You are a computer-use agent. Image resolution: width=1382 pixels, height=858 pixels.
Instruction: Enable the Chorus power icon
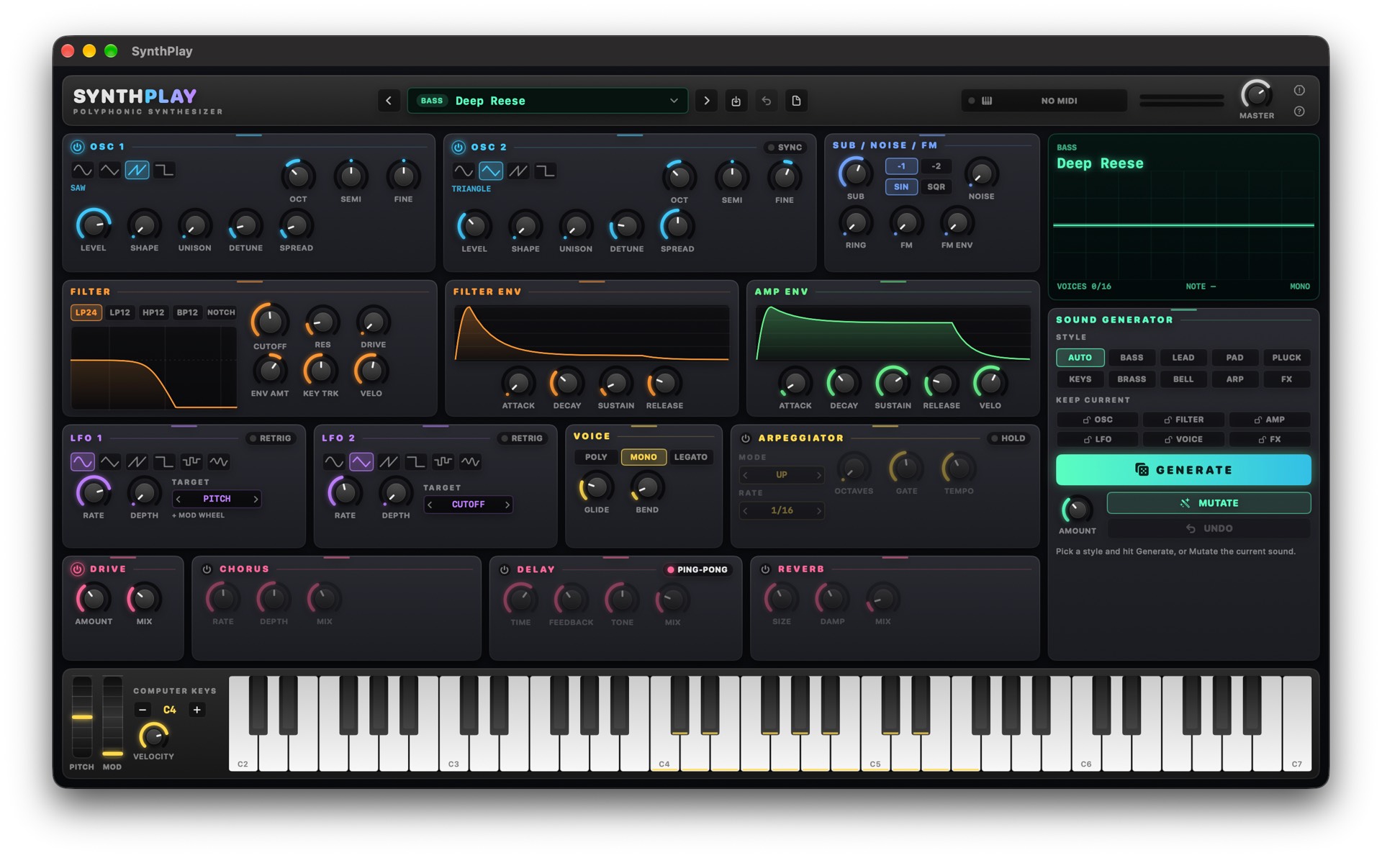[x=207, y=569]
